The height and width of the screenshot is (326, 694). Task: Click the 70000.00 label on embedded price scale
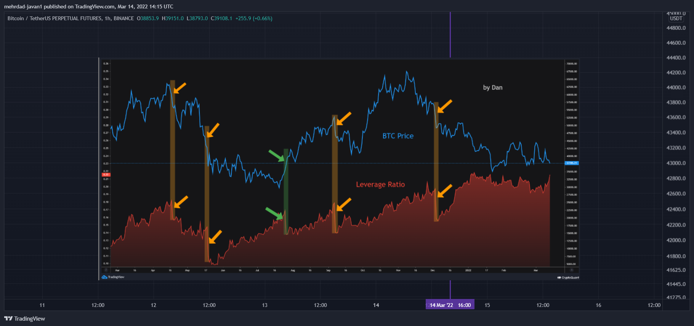[572, 64]
